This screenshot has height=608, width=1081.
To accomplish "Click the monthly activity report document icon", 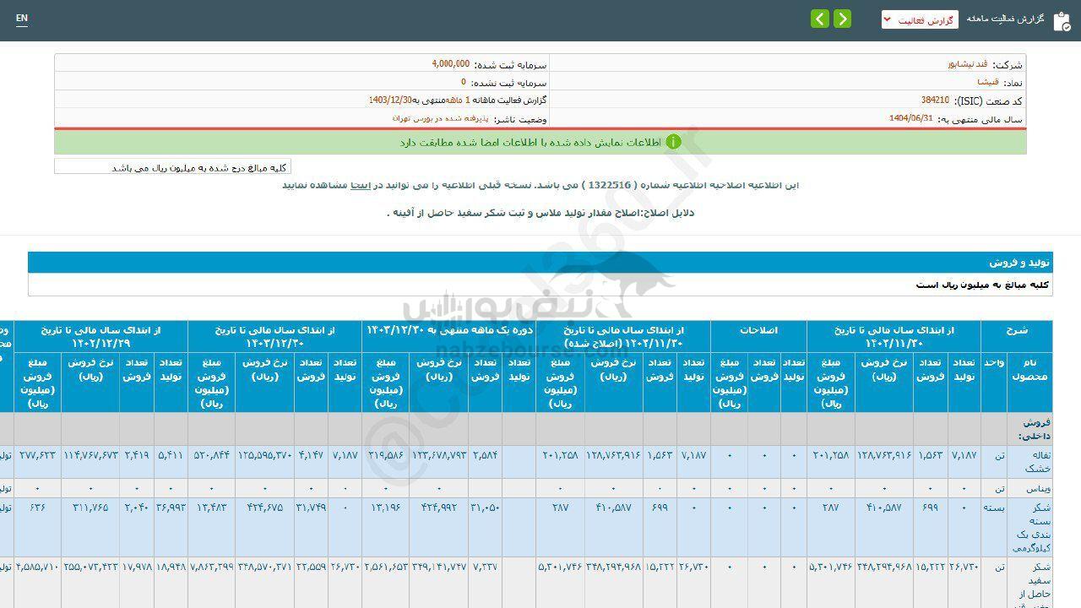I will click(1062, 20).
